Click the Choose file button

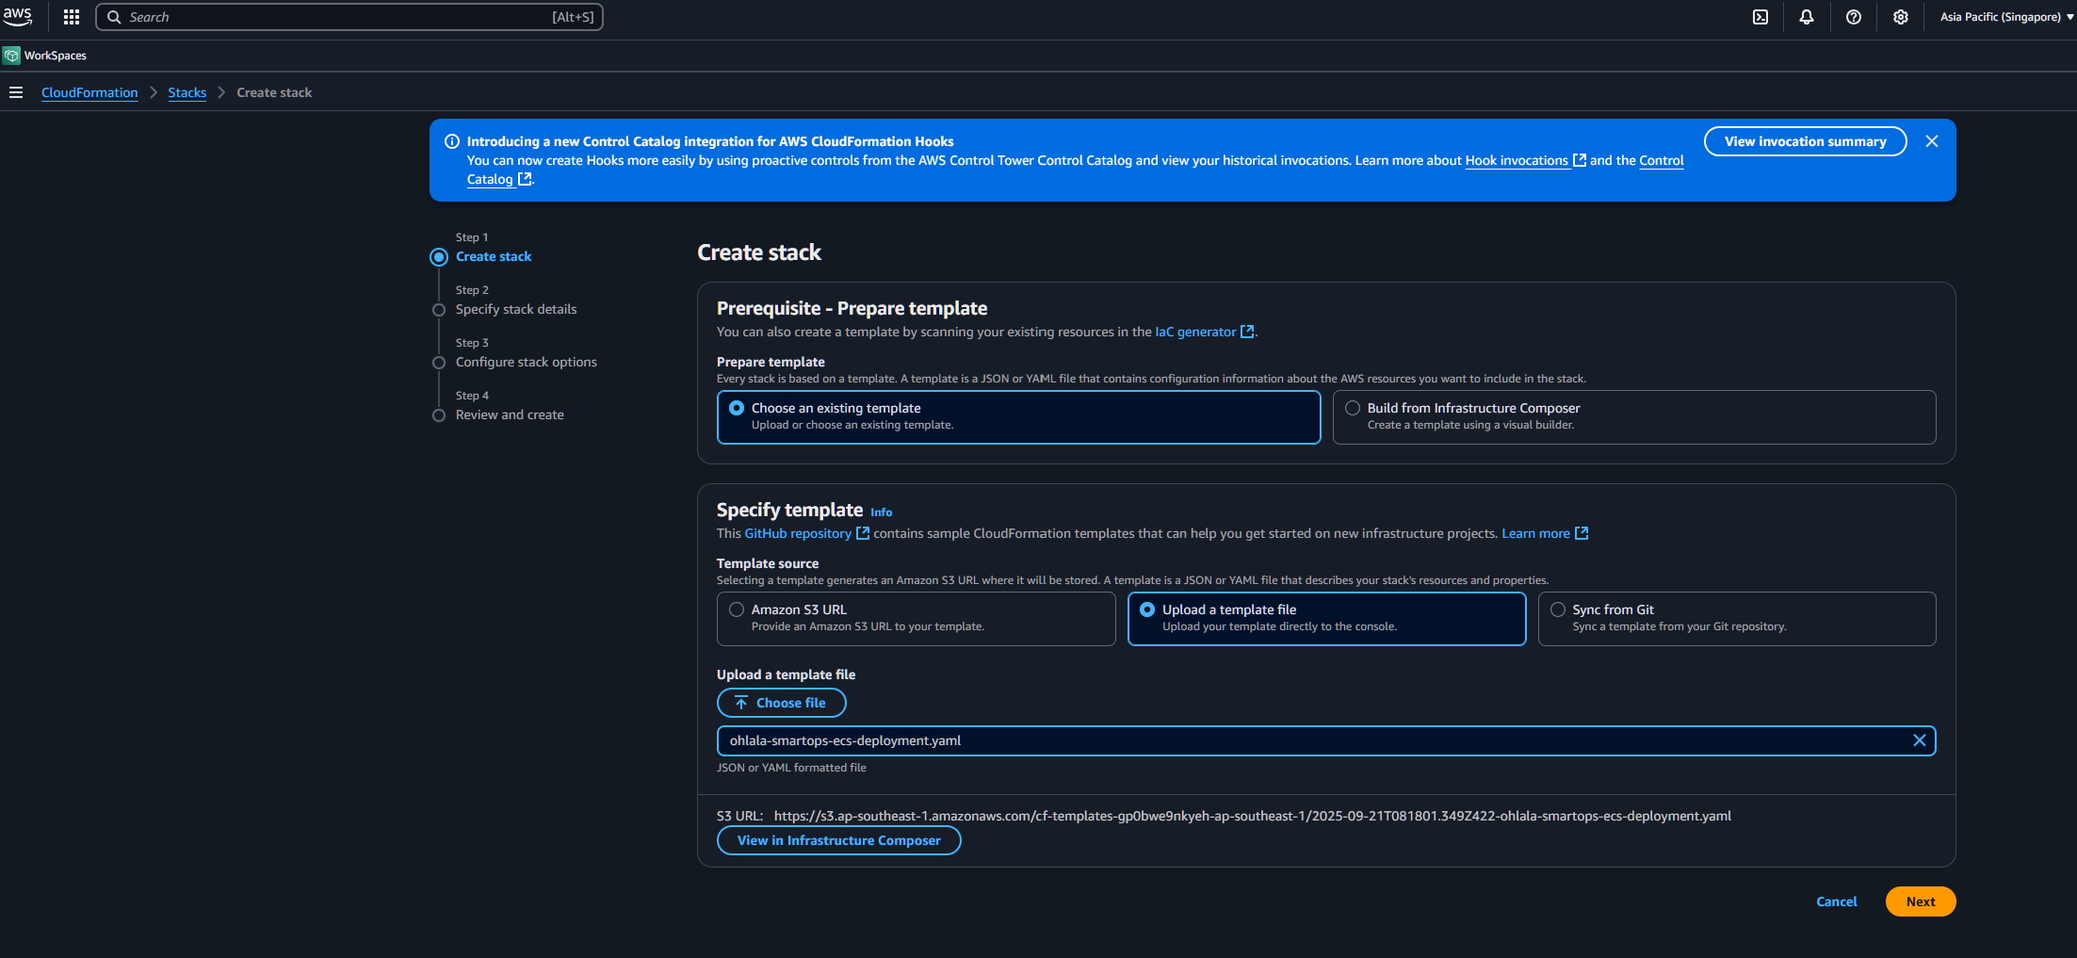point(781,703)
